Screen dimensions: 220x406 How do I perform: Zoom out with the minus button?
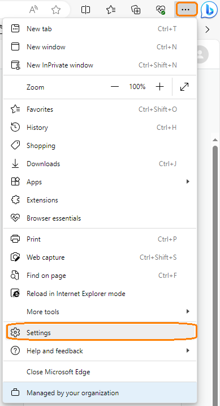click(115, 87)
